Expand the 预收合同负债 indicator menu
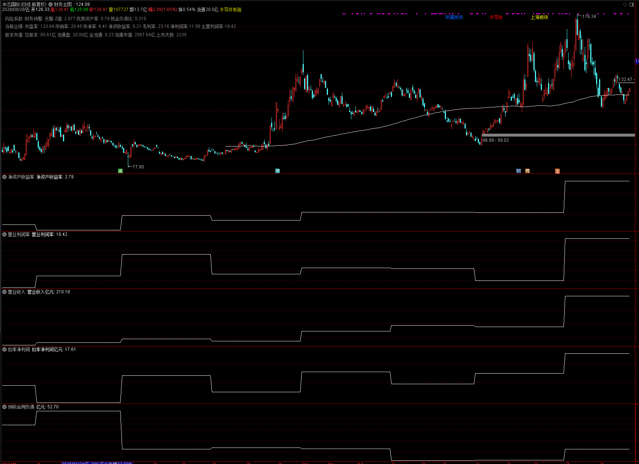 (4, 407)
